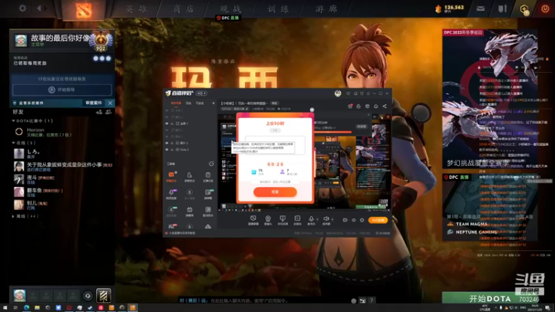Screen dimensions: 555x312
Task: Click the back arrow in Dota header
Action: point(40,8)
